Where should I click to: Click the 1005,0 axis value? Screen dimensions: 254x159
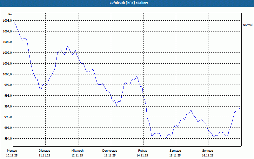[7, 21]
